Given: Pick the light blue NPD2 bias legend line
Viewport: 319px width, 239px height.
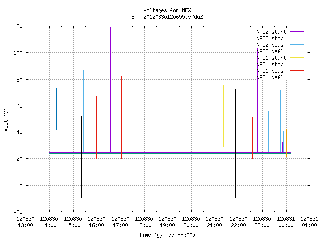Looking at the screenshot, I should pos(297,45).
